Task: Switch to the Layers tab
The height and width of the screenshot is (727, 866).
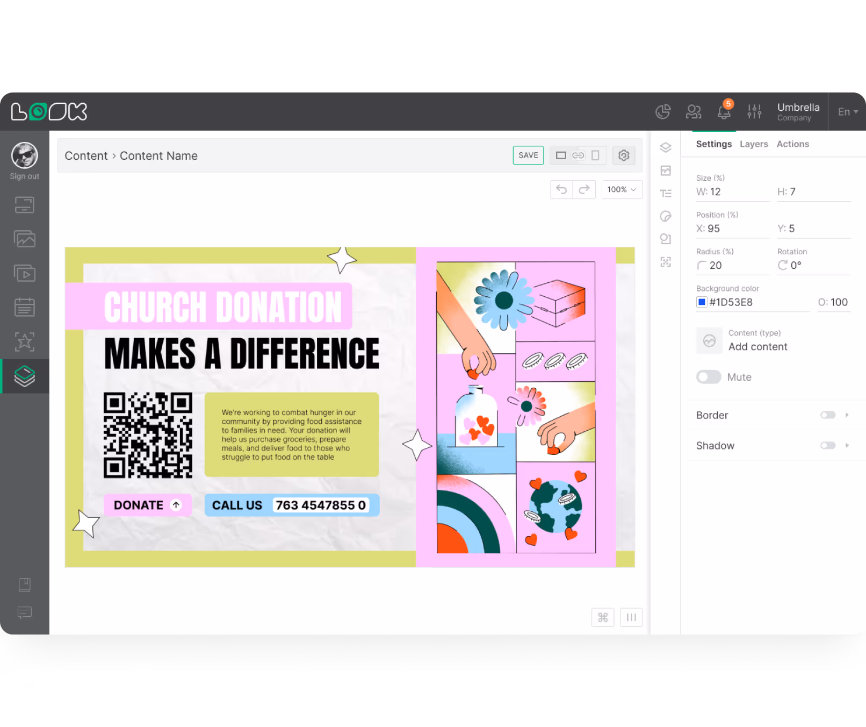Action: [x=754, y=144]
